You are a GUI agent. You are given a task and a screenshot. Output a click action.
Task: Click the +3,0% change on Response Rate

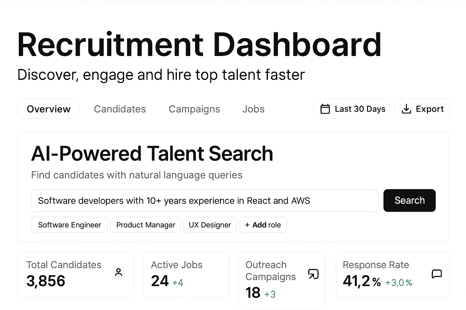pyautogui.click(x=398, y=282)
